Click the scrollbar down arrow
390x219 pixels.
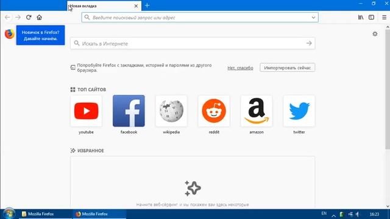coord(388,206)
